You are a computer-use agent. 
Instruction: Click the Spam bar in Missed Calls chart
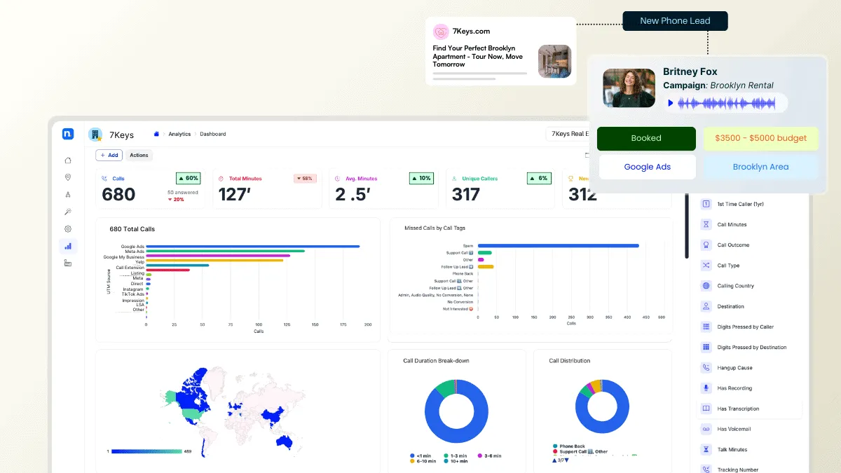[558, 246]
